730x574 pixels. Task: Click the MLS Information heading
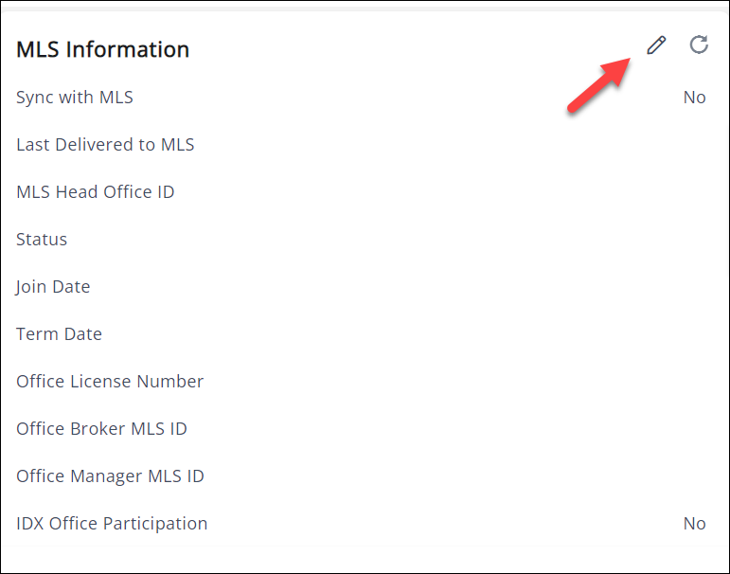point(102,49)
